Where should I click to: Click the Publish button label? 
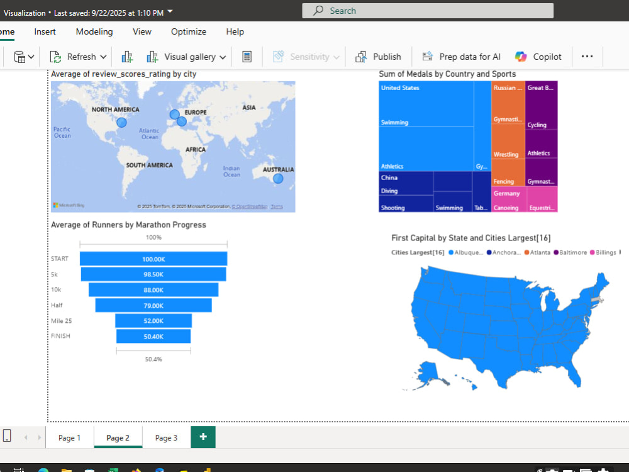click(x=387, y=57)
